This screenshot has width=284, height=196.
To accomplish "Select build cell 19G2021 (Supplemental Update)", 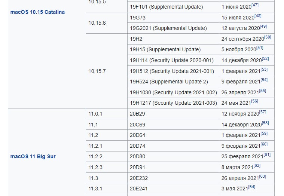I will pos(173,28).
